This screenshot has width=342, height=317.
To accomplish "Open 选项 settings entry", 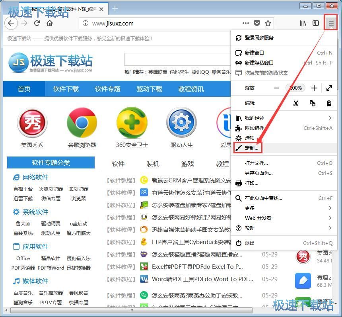I will coord(284,138).
